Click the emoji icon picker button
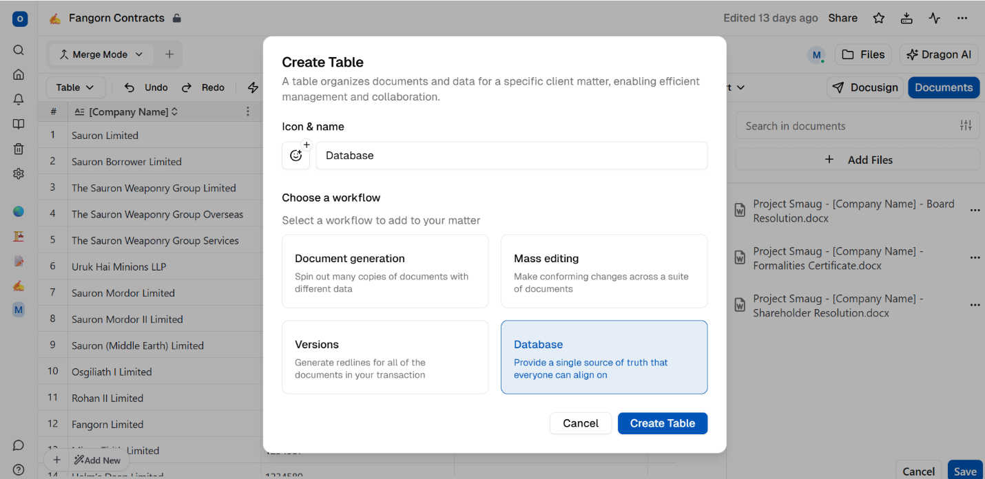Screen dimensions: 985x479 tap(296, 156)
